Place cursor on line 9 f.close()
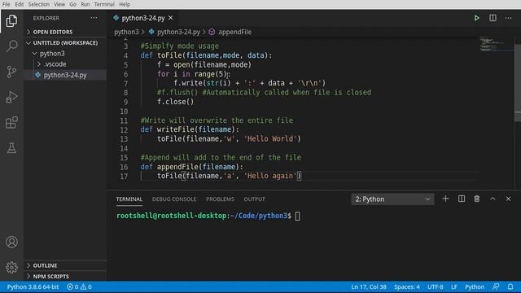Image resolution: width=521 pixels, height=293 pixels. pyautogui.click(x=175, y=102)
